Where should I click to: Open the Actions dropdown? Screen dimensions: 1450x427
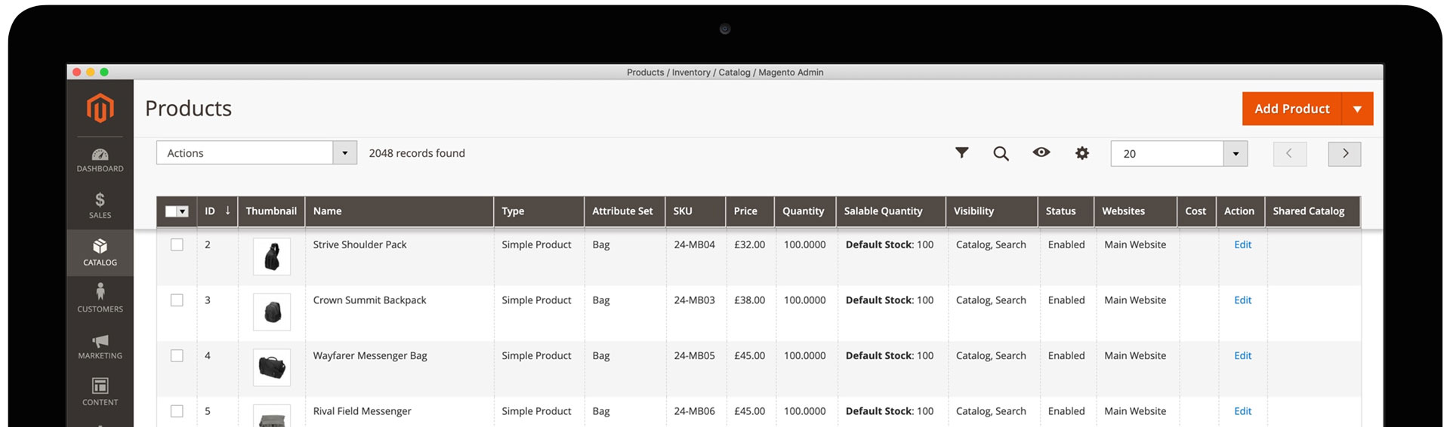coord(257,153)
